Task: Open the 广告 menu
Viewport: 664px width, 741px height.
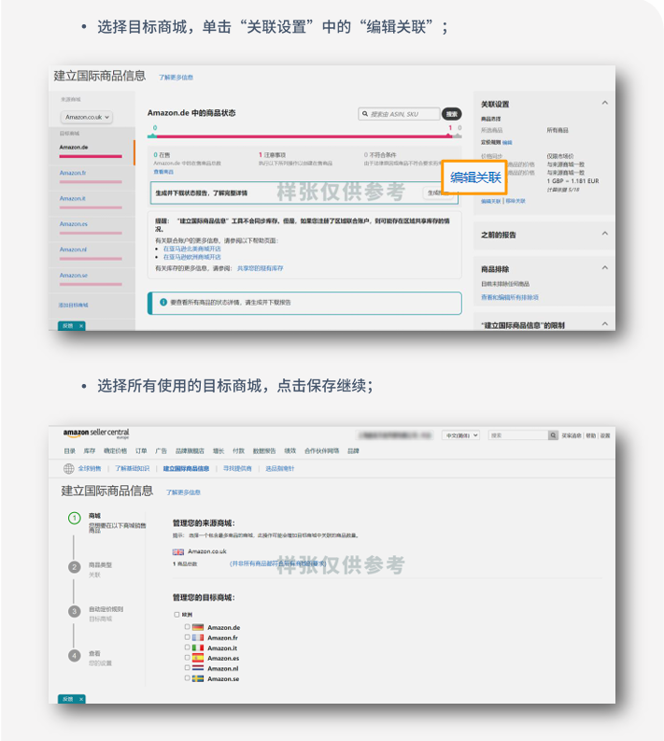Action: (161, 450)
